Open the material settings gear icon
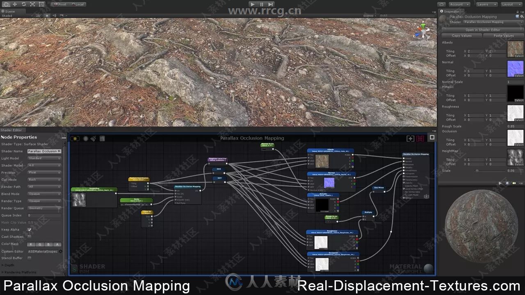 point(521,17)
